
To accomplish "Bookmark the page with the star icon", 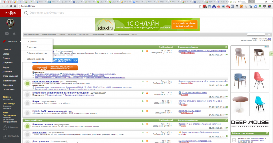I will coord(200,6).
